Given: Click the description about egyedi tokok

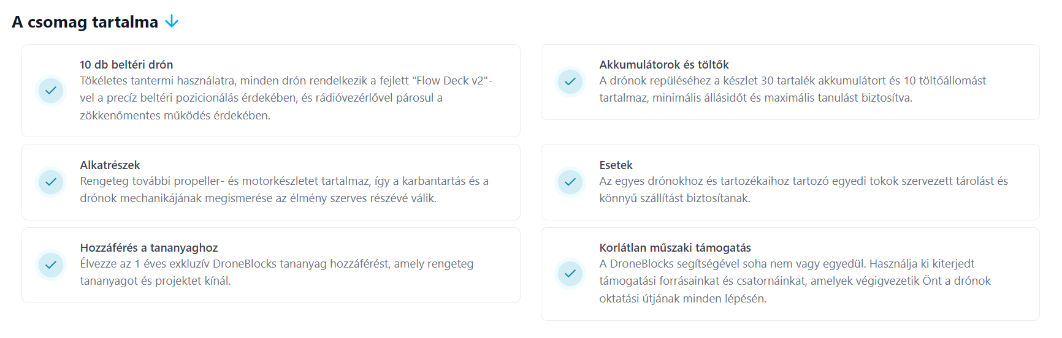Looking at the screenshot, I should [x=803, y=190].
